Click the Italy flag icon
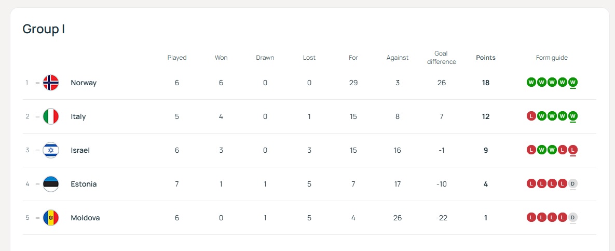This screenshot has width=615, height=251. [x=51, y=116]
